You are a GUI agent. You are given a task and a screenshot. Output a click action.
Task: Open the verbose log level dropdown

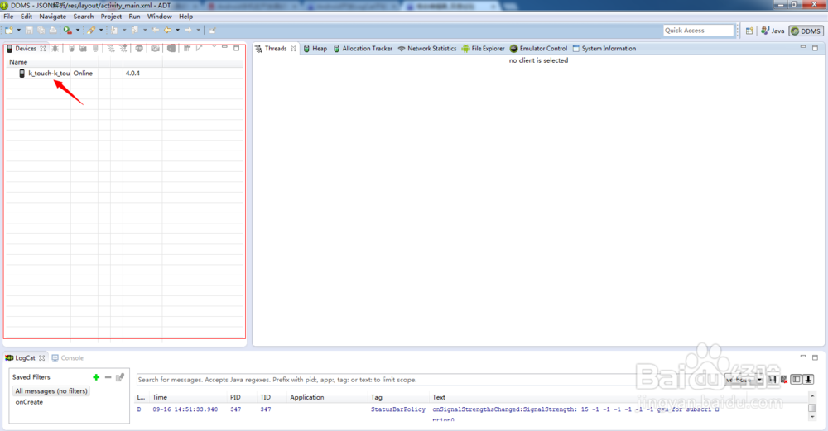744,380
